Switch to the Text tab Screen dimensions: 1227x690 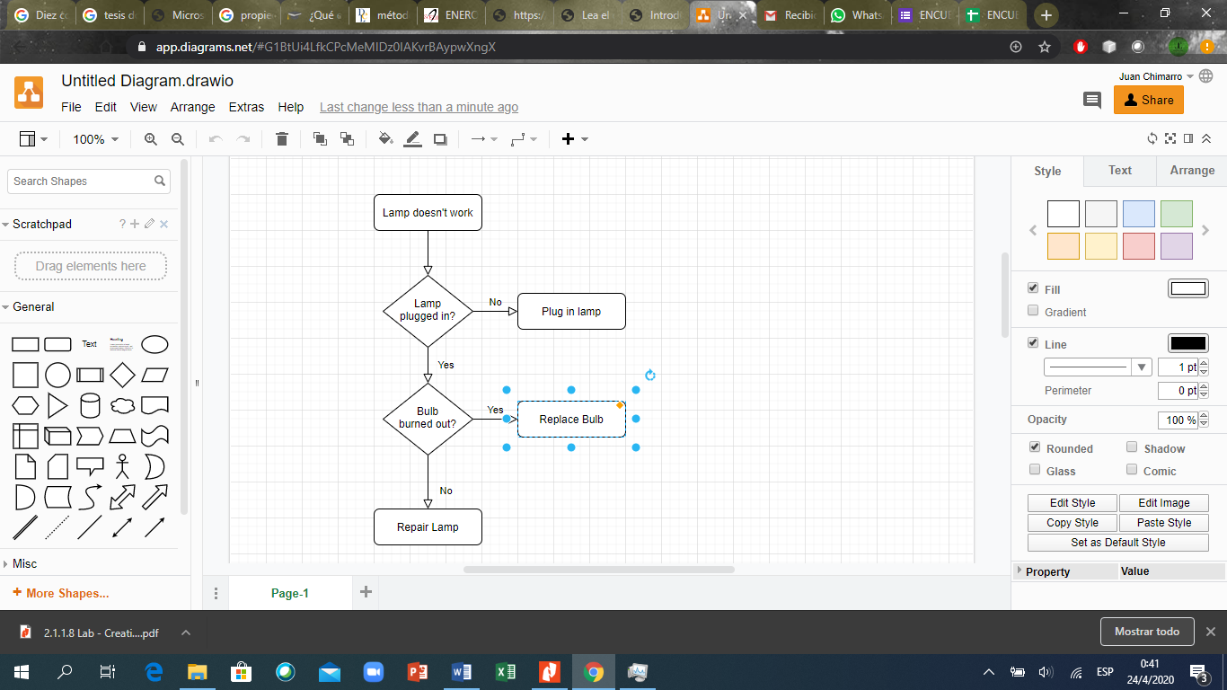click(1120, 171)
